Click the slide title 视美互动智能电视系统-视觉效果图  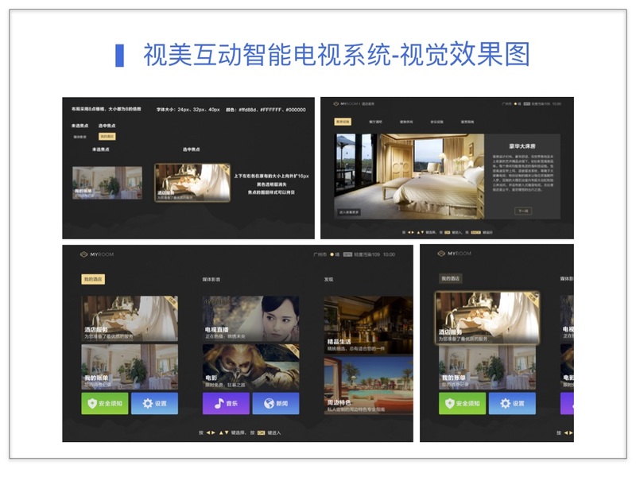pyautogui.click(x=336, y=55)
